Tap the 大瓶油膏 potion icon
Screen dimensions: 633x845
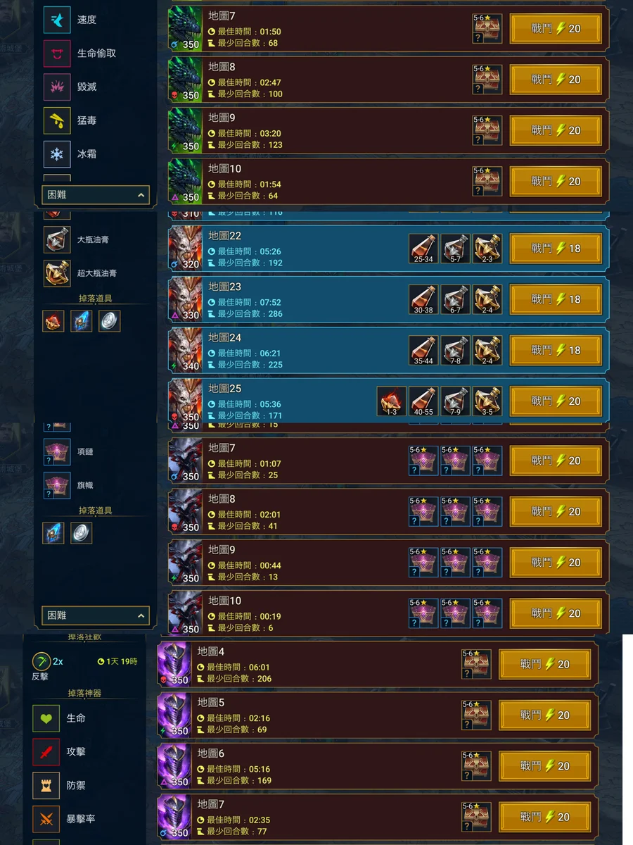[57, 239]
